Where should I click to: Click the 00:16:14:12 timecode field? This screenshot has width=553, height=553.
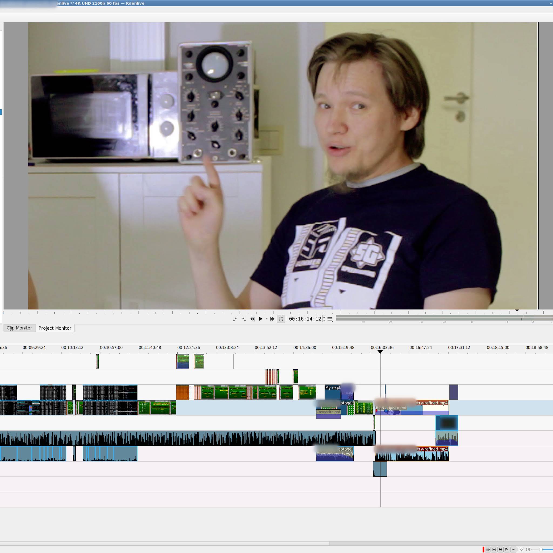click(x=305, y=319)
